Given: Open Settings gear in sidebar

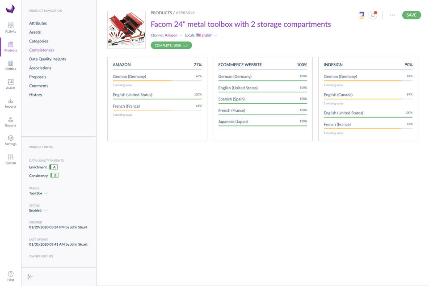Looking at the screenshot, I should pos(11,140).
